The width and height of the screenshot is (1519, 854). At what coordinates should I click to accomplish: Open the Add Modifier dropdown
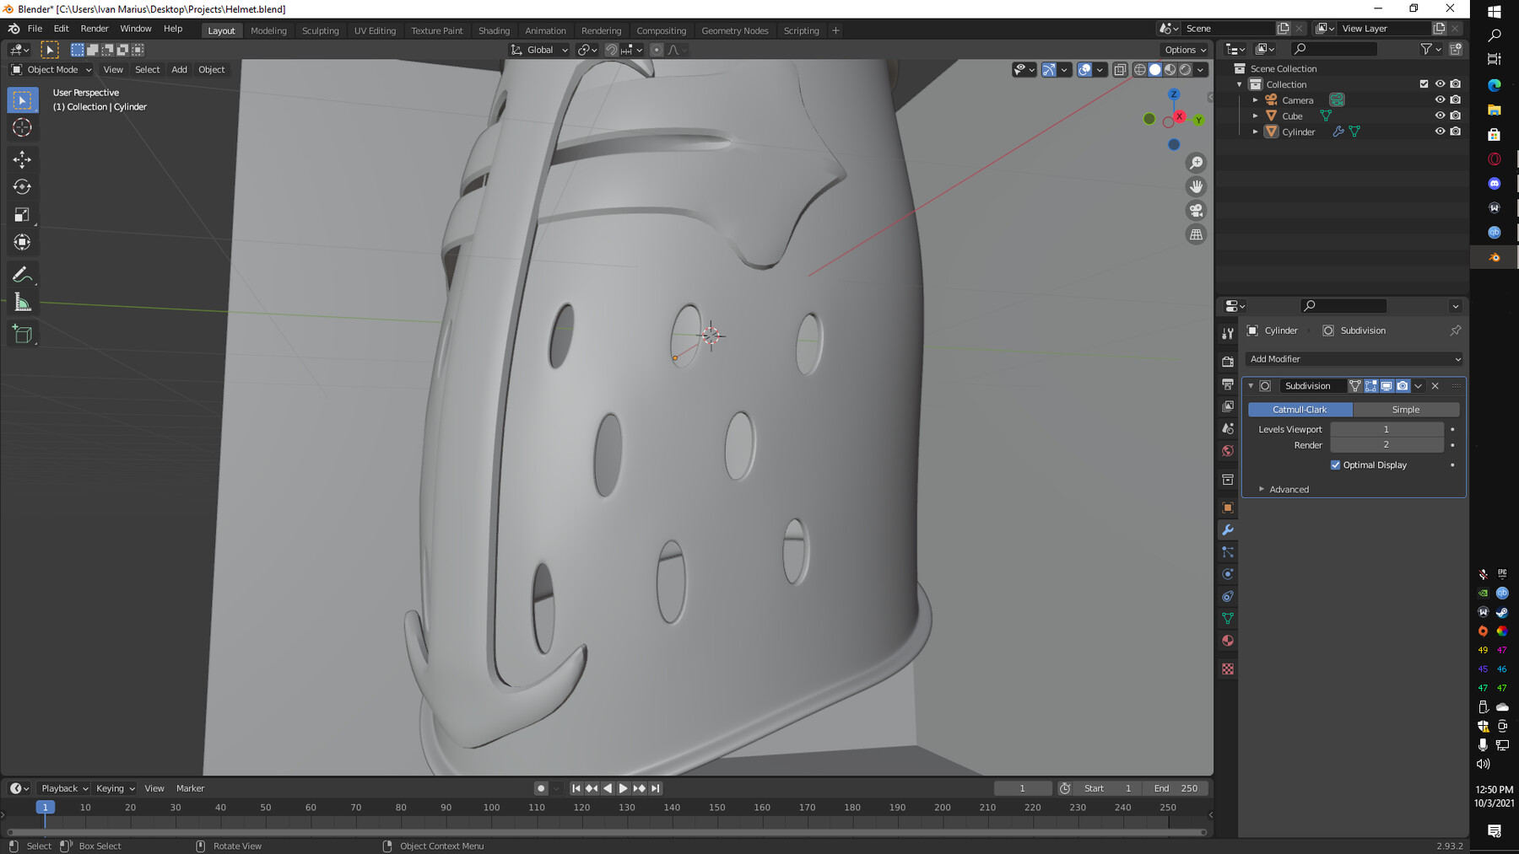(x=1354, y=359)
